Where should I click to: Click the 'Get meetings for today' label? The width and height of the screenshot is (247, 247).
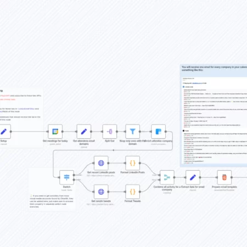pyautogui.click(x=55, y=141)
